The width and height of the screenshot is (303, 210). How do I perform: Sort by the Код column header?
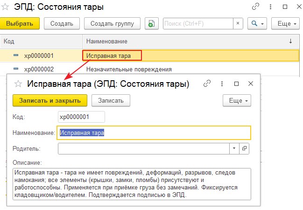[41, 42]
